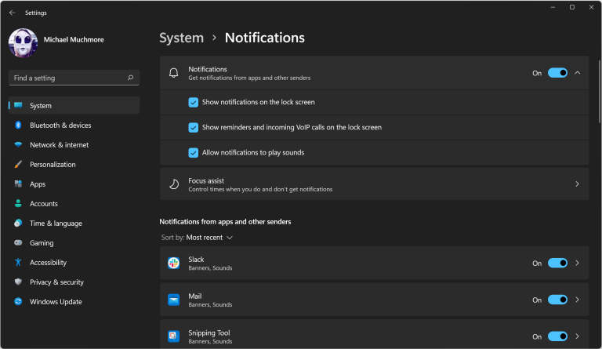
Task: Click the System breadcrumb link
Action: coord(181,38)
